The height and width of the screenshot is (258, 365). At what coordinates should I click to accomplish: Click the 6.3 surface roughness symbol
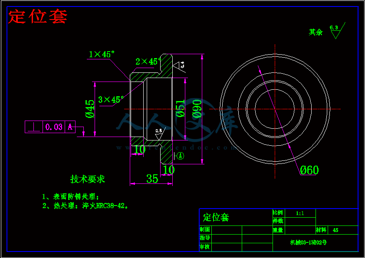click(336, 31)
